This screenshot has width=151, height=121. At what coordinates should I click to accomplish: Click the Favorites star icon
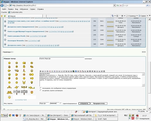pyautogui.click(x=2, y=16)
